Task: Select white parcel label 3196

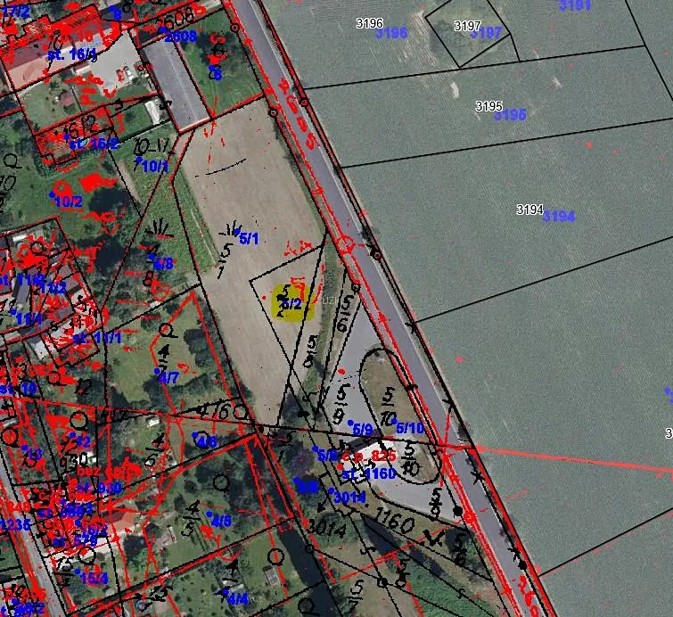Action: (369, 22)
